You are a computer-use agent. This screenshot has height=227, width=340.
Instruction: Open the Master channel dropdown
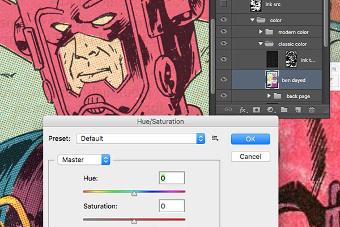click(84, 159)
